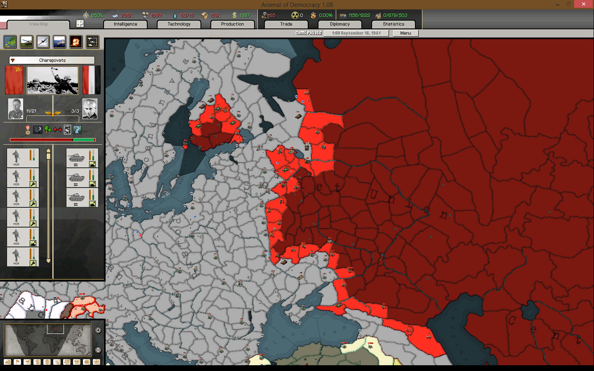Select the View Map tab
The width and height of the screenshot is (594, 371).
[38, 24]
